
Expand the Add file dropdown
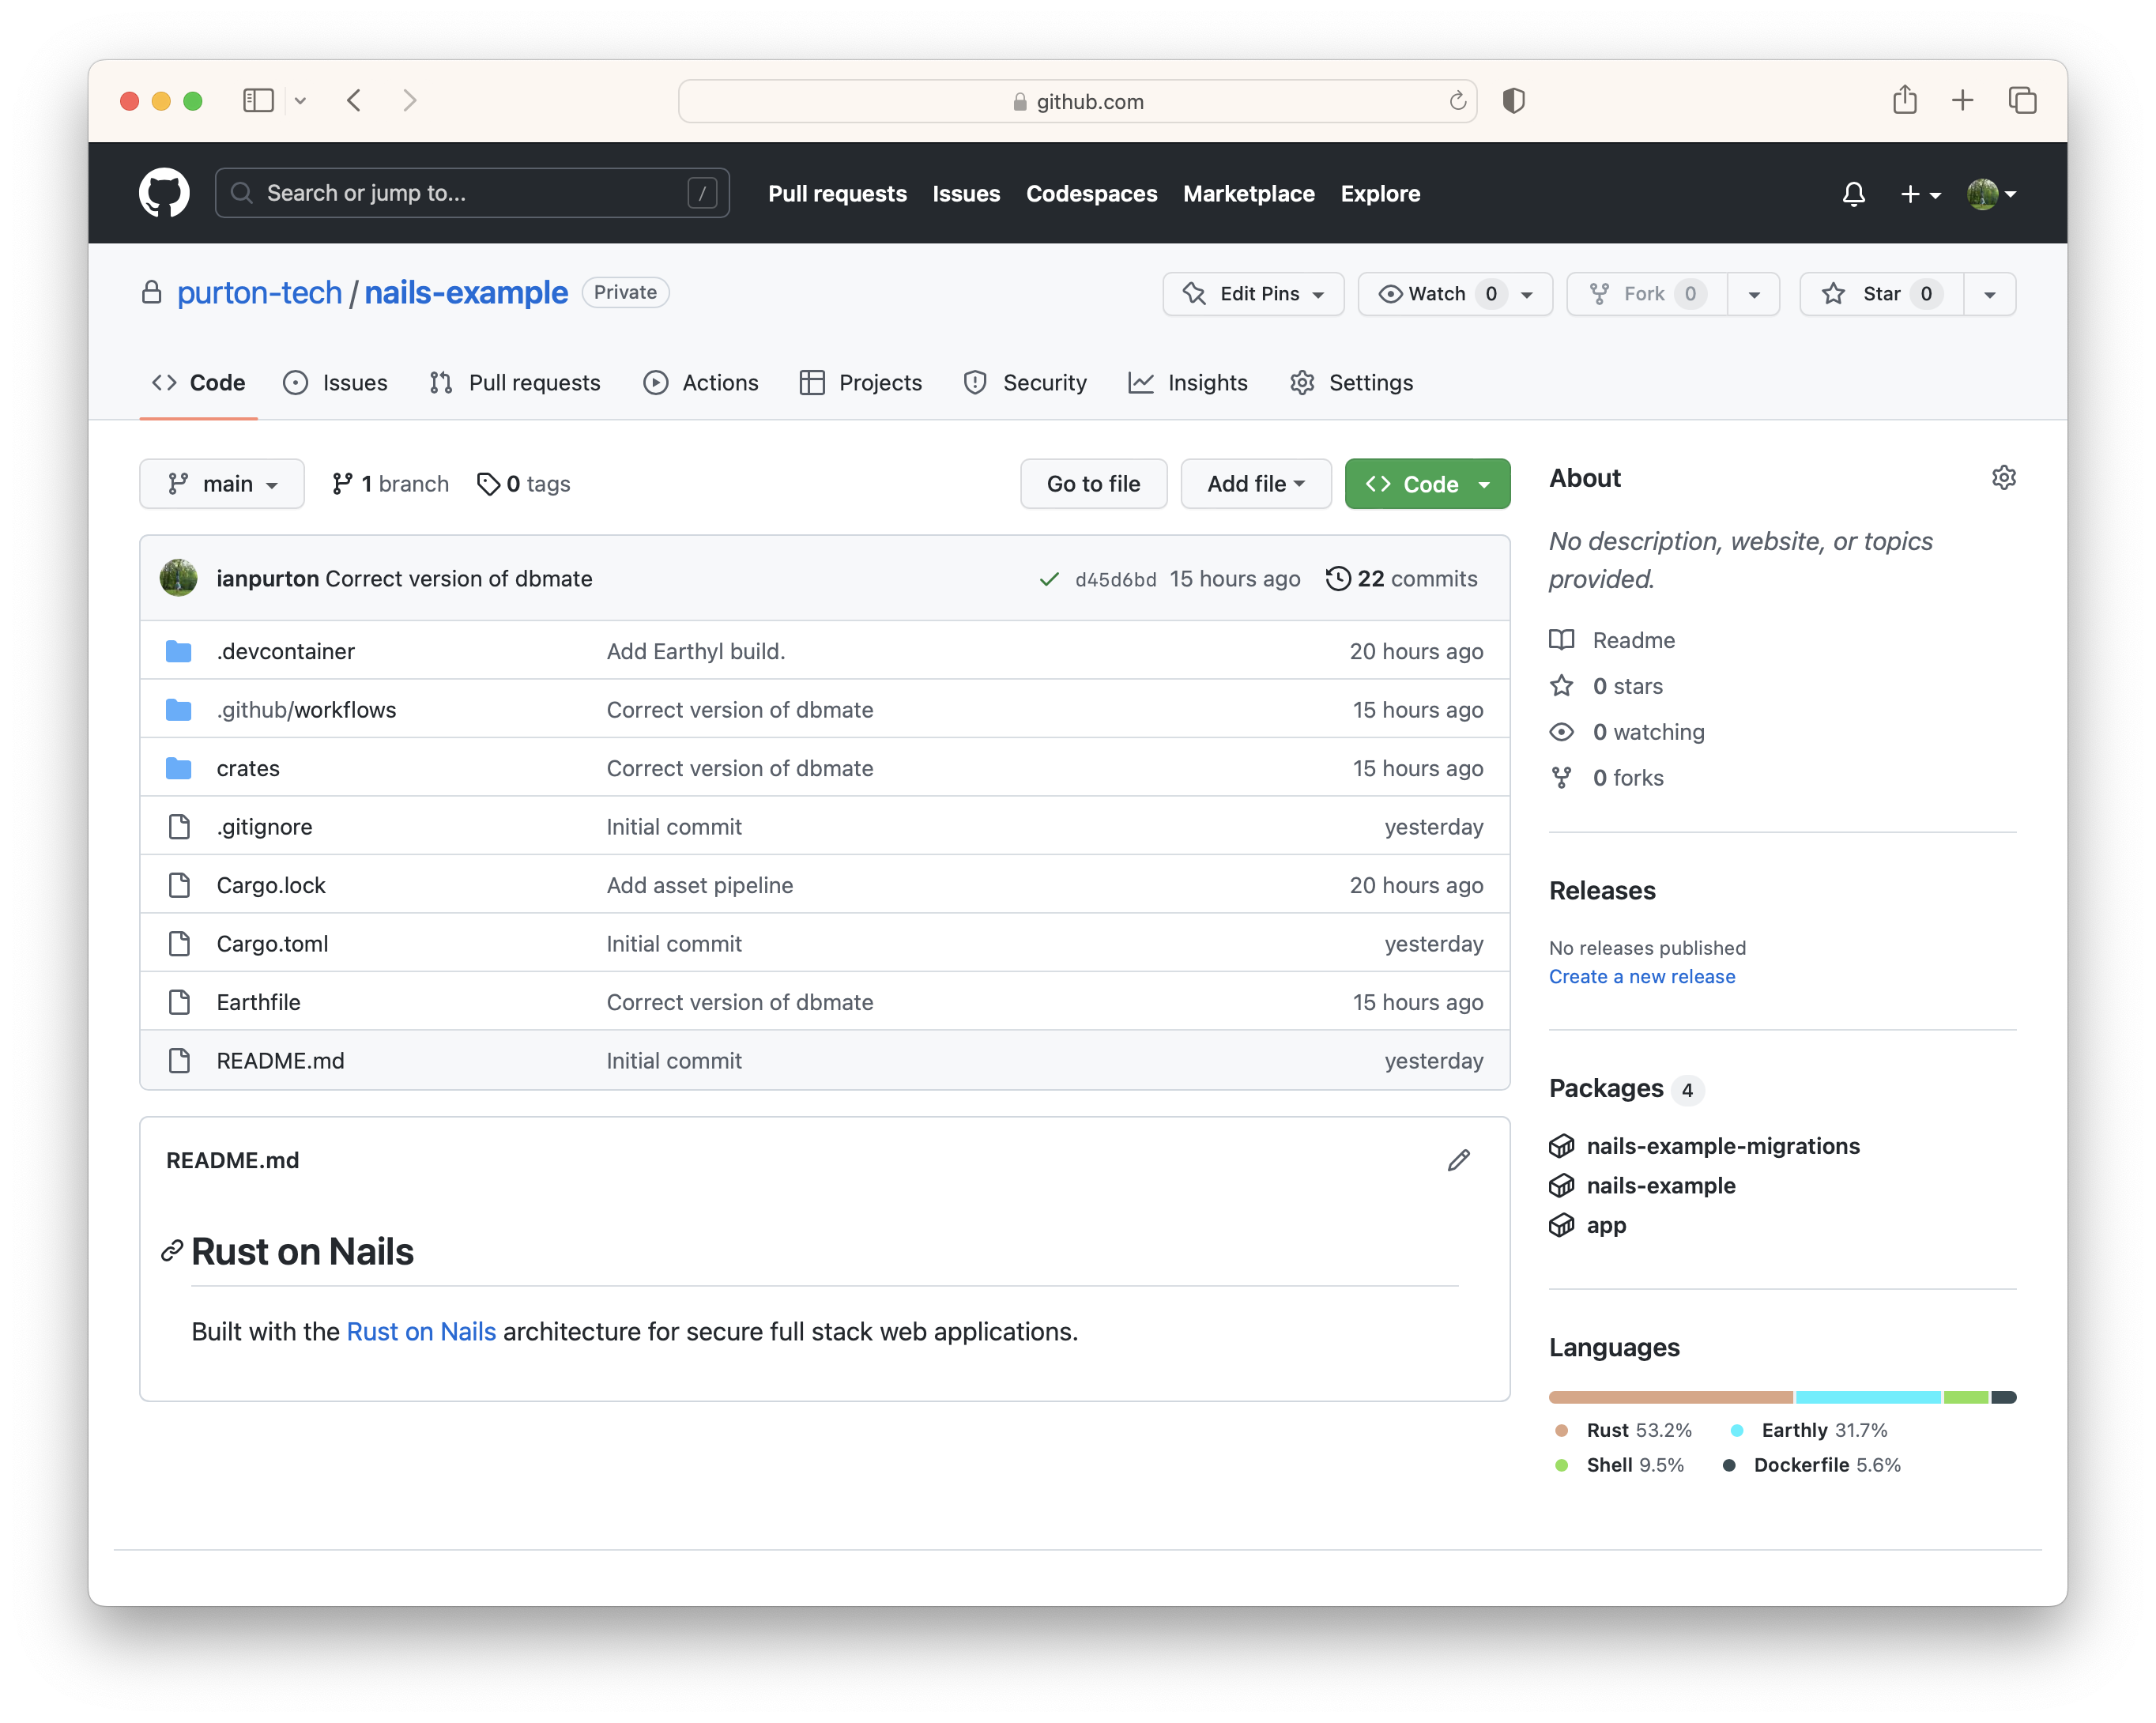tap(1255, 484)
